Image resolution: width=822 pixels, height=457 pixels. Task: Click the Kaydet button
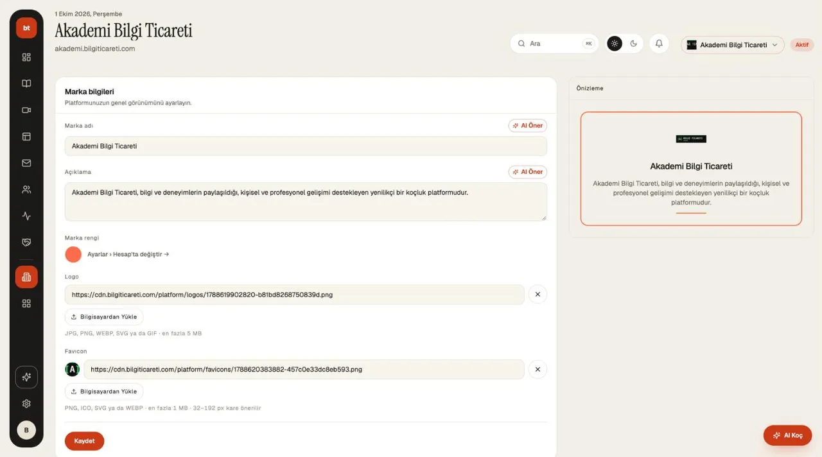point(84,442)
